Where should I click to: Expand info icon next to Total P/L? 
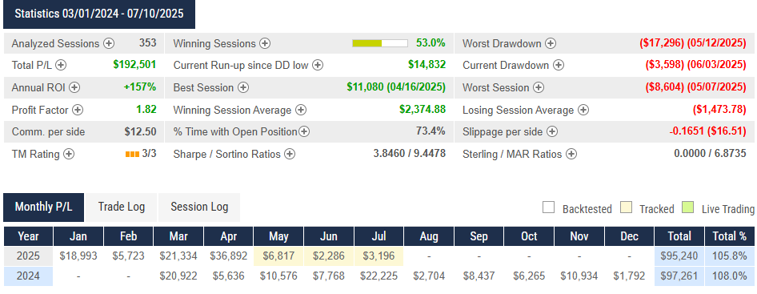pos(62,65)
